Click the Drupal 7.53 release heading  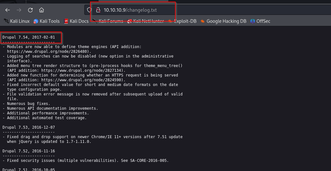tap(28, 127)
